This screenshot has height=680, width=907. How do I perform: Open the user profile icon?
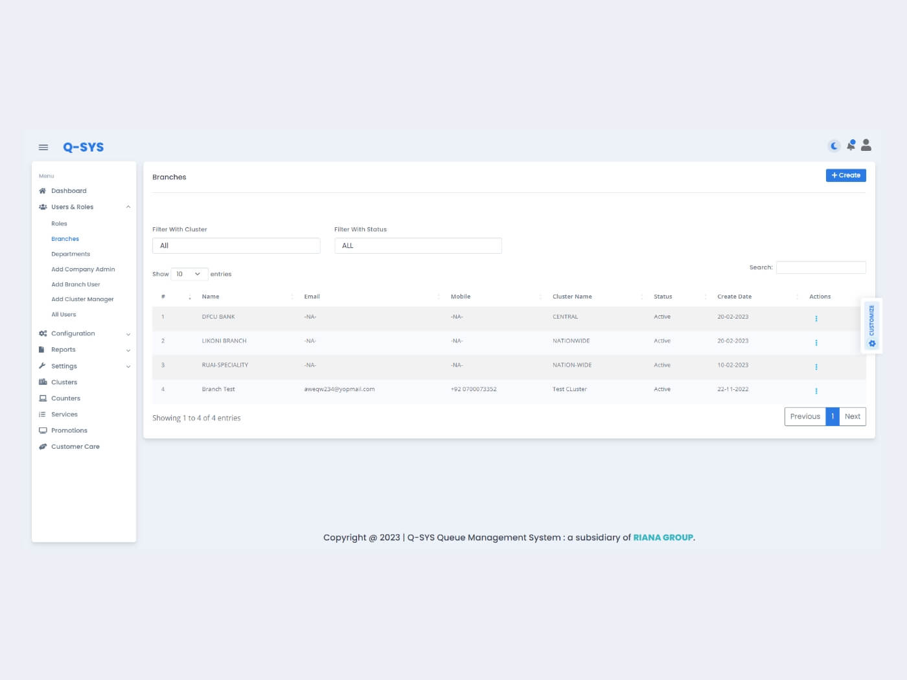point(866,145)
